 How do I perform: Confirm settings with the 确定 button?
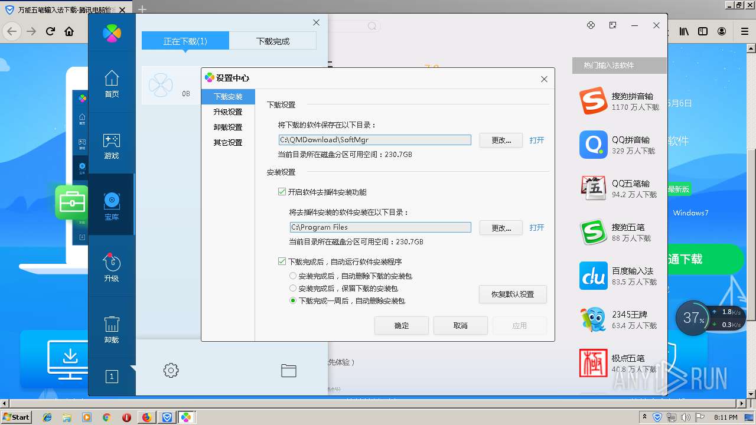pyautogui.click(x=402, y=325)
